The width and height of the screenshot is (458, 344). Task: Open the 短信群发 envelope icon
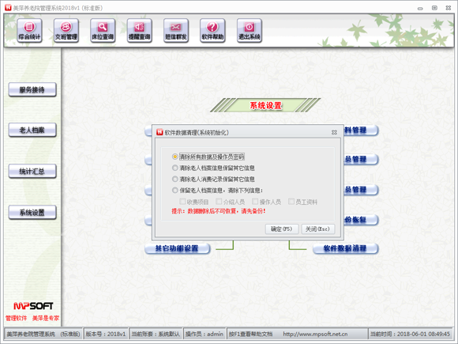[176, 30]
